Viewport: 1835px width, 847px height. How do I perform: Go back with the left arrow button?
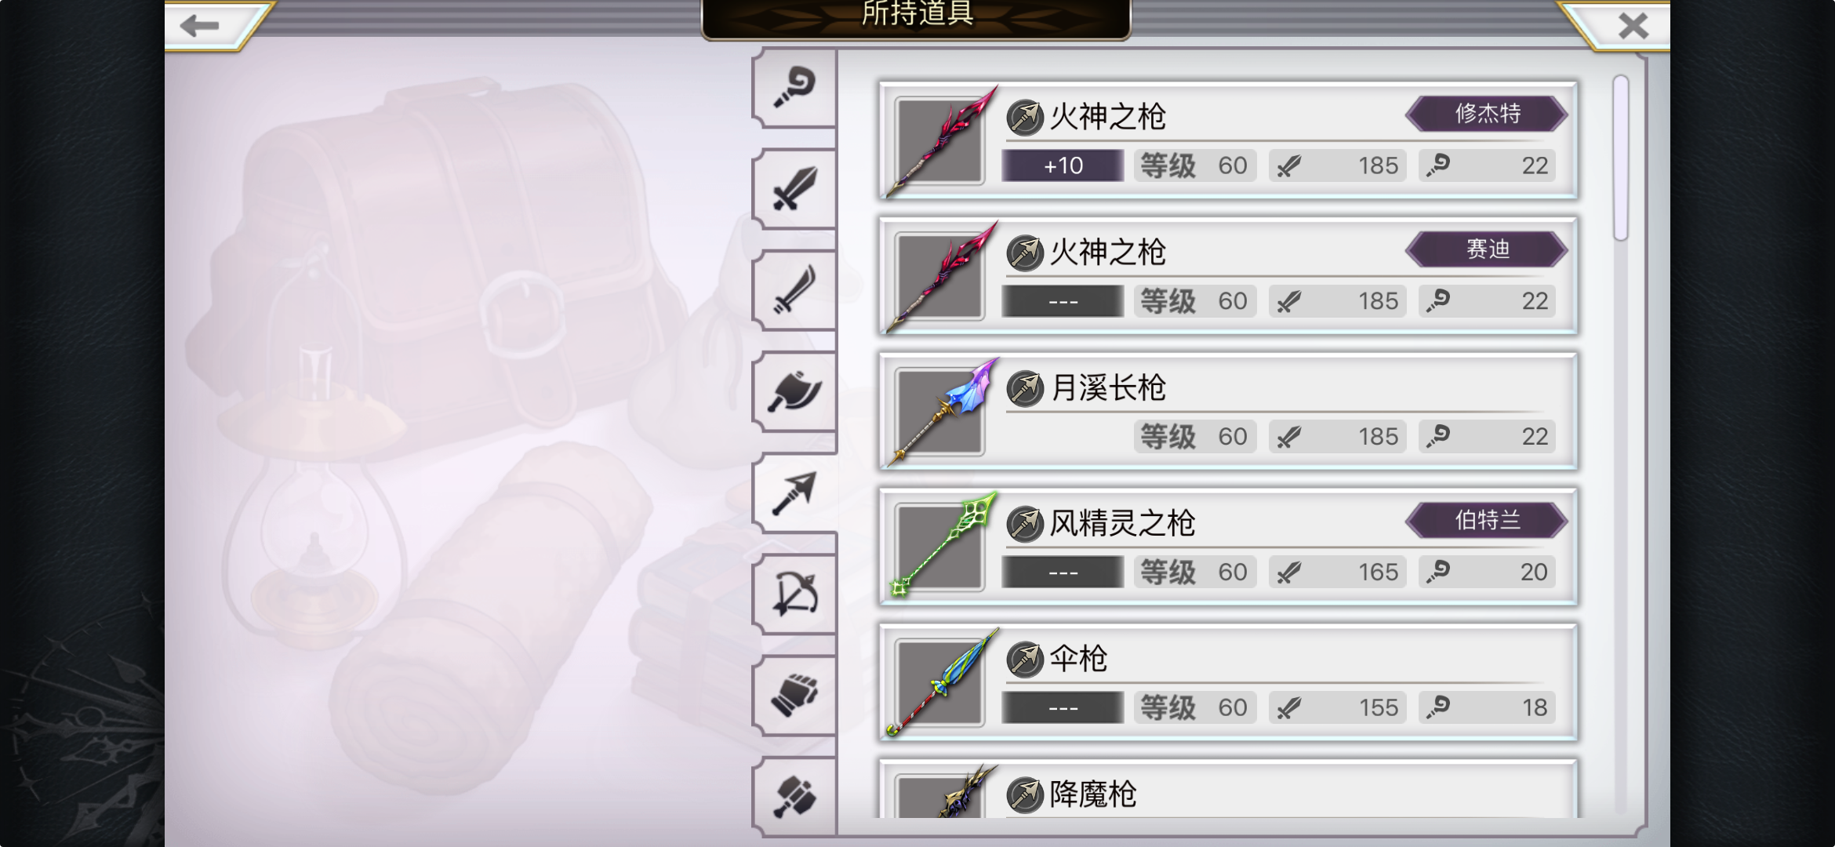point(205,25)
